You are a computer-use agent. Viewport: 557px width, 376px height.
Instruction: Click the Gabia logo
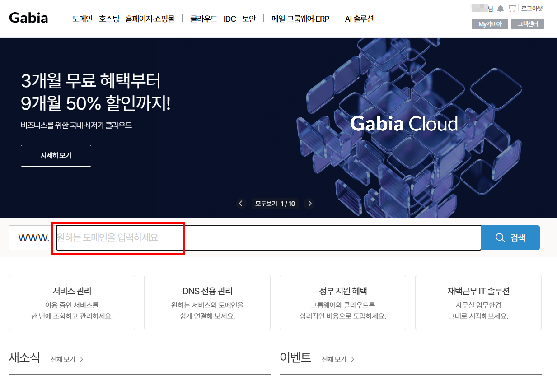click(x=28, y=18)
